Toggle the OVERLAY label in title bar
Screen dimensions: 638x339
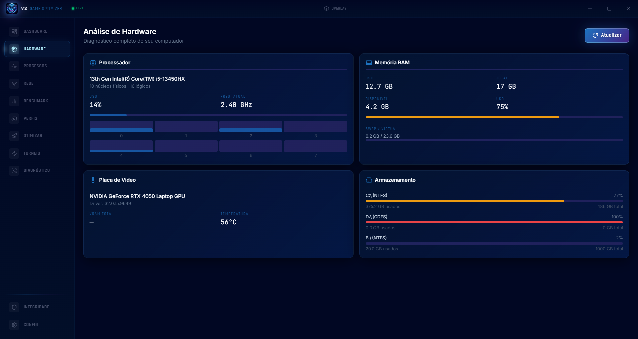point(339,8)
